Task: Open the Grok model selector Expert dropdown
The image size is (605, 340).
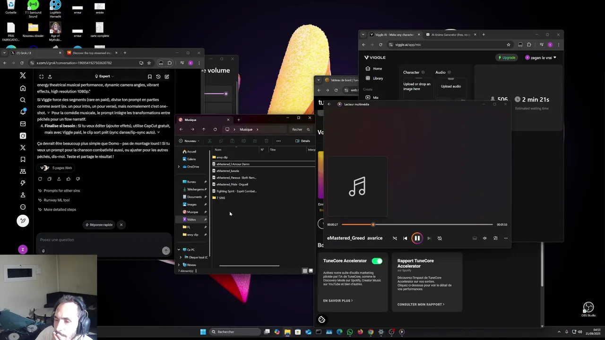Action: click(104, 76)
